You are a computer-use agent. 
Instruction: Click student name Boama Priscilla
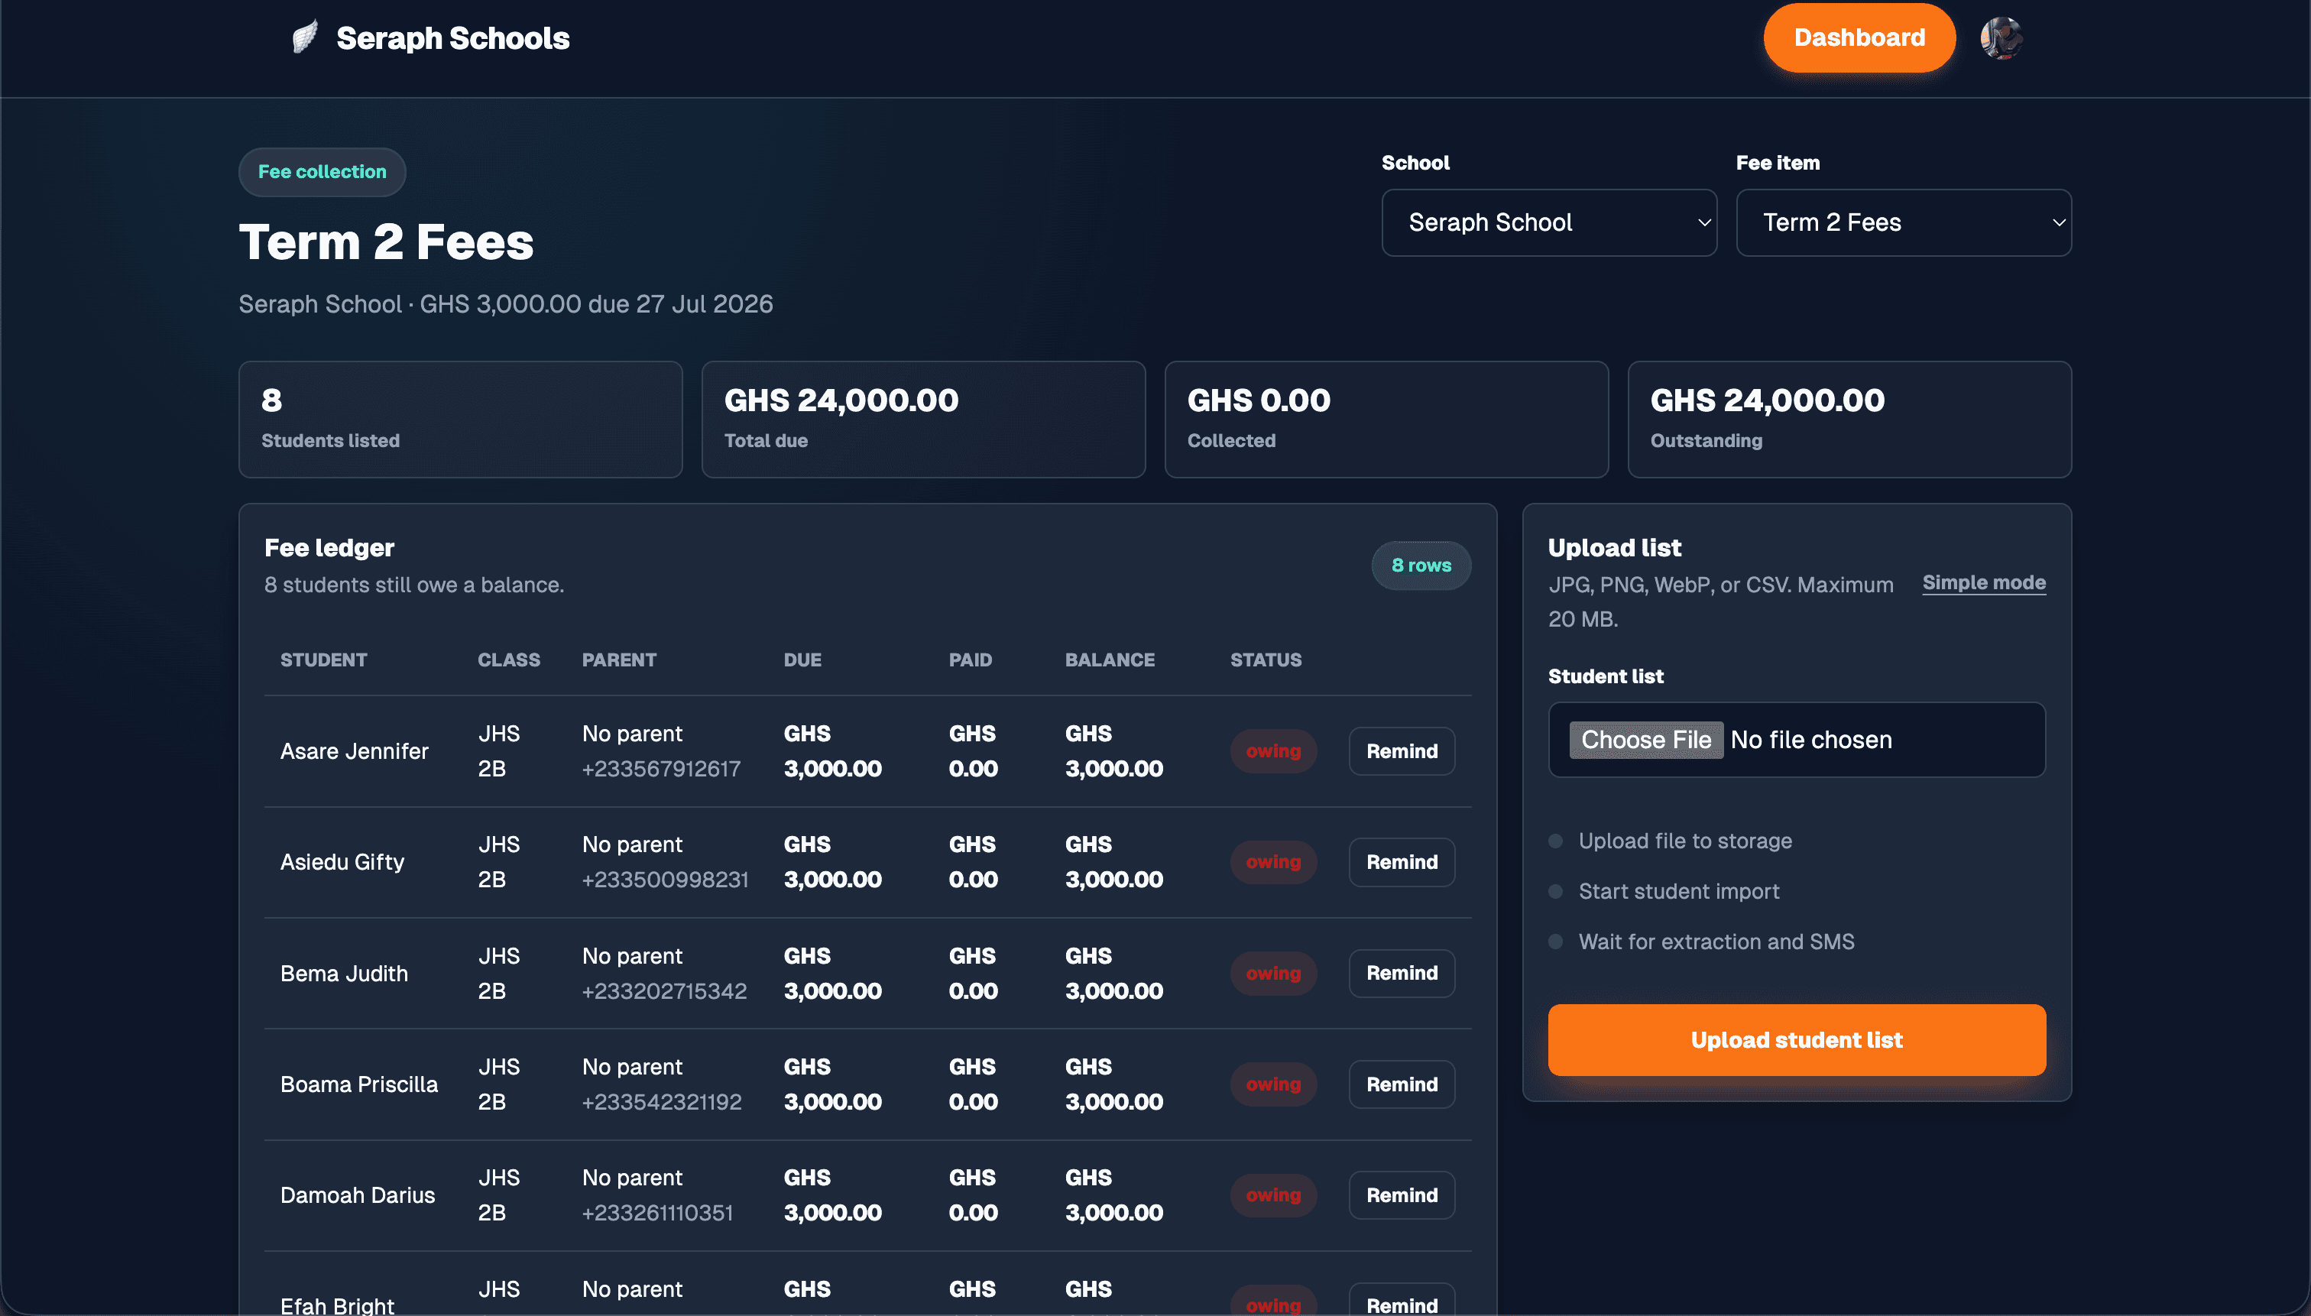tap(359, 1084)
